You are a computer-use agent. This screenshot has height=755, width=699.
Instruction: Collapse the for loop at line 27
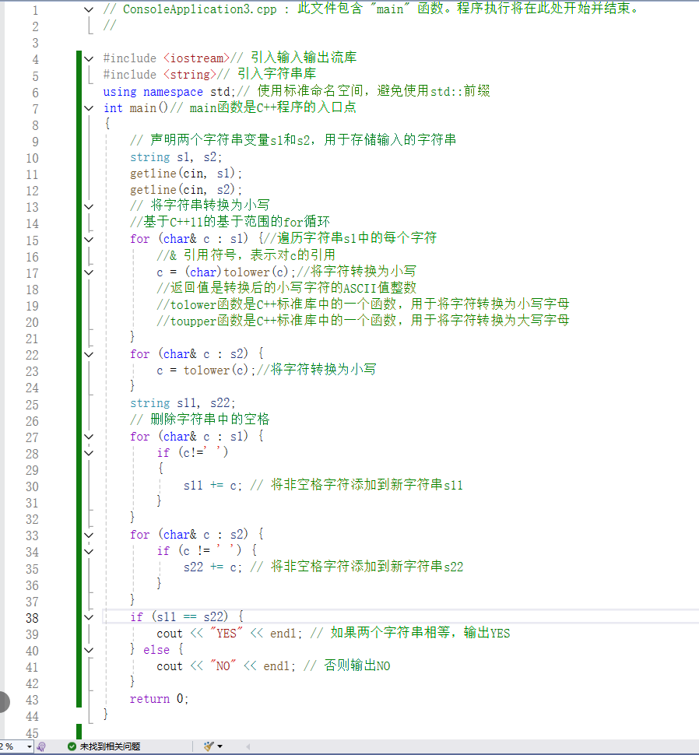point(89,437)
